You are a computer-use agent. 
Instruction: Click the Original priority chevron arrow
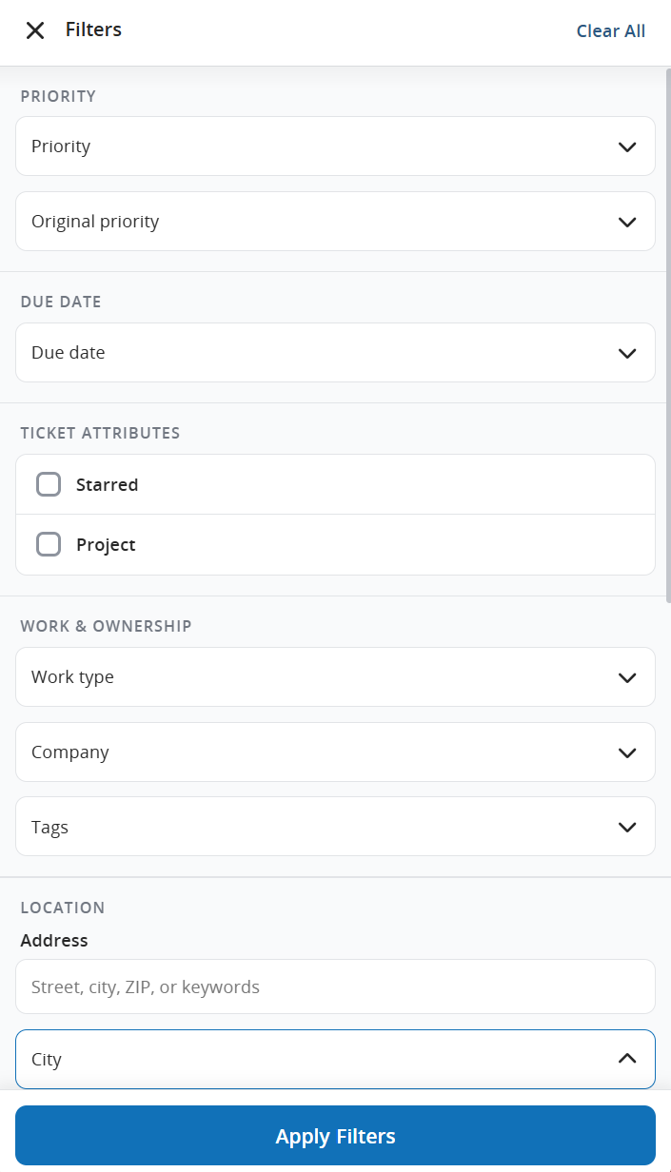click(x=627, y=222)
